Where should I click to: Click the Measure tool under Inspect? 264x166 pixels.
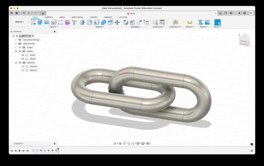coord(189,22)
